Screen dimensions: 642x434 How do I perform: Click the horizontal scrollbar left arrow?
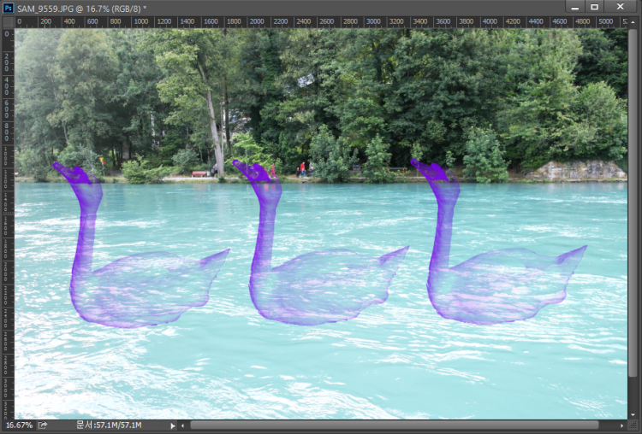183,425
